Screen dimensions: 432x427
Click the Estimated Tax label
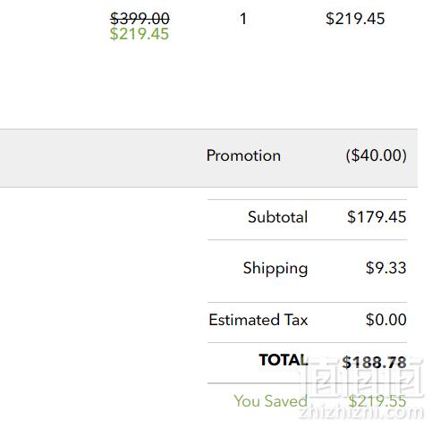[x=258, y=320]
